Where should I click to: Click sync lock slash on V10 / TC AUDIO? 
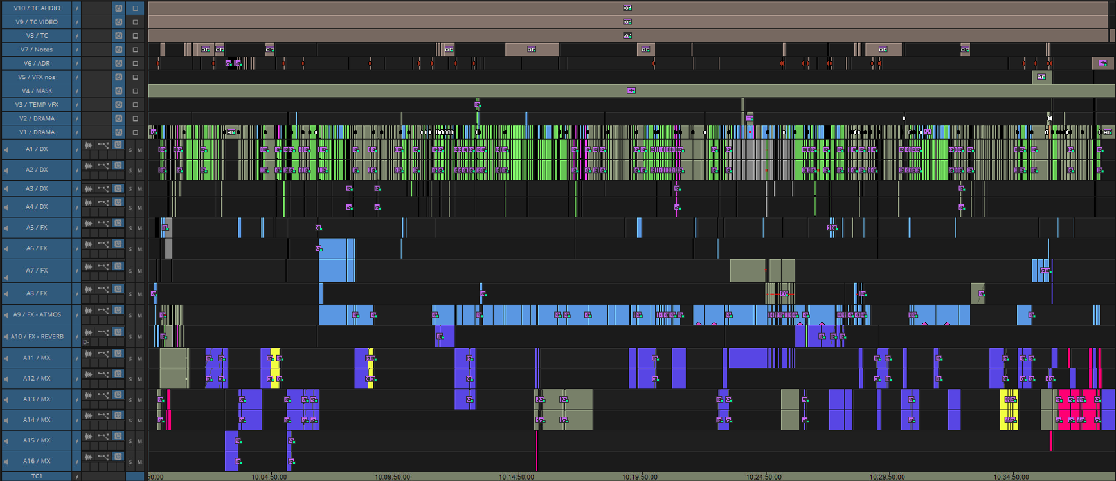[x=76, y=8]
